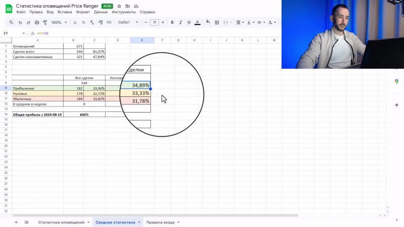Print the spreadsheet

coord(37,22)
